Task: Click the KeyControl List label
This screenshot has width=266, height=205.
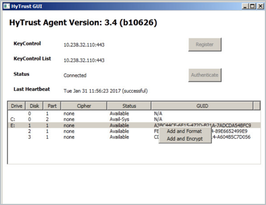Action: coord(32,58)
